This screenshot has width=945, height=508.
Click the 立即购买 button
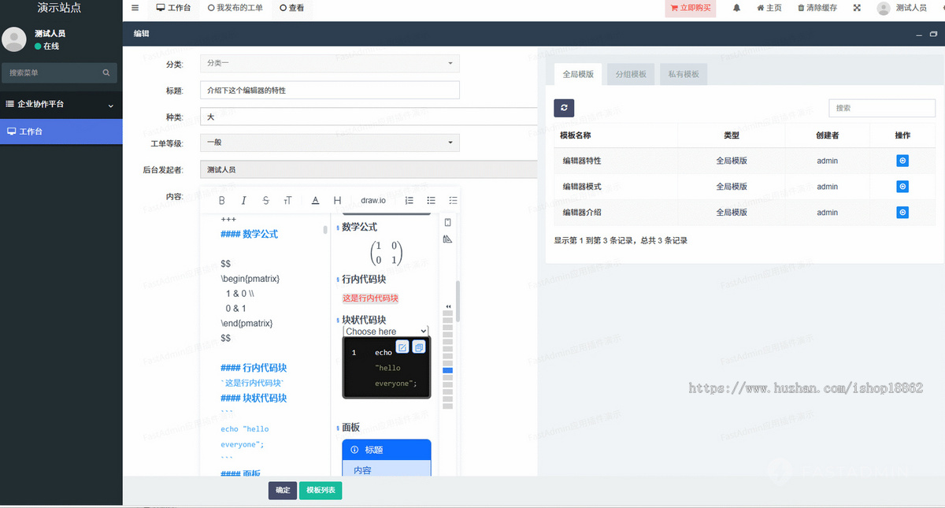(x=691, y=8)
